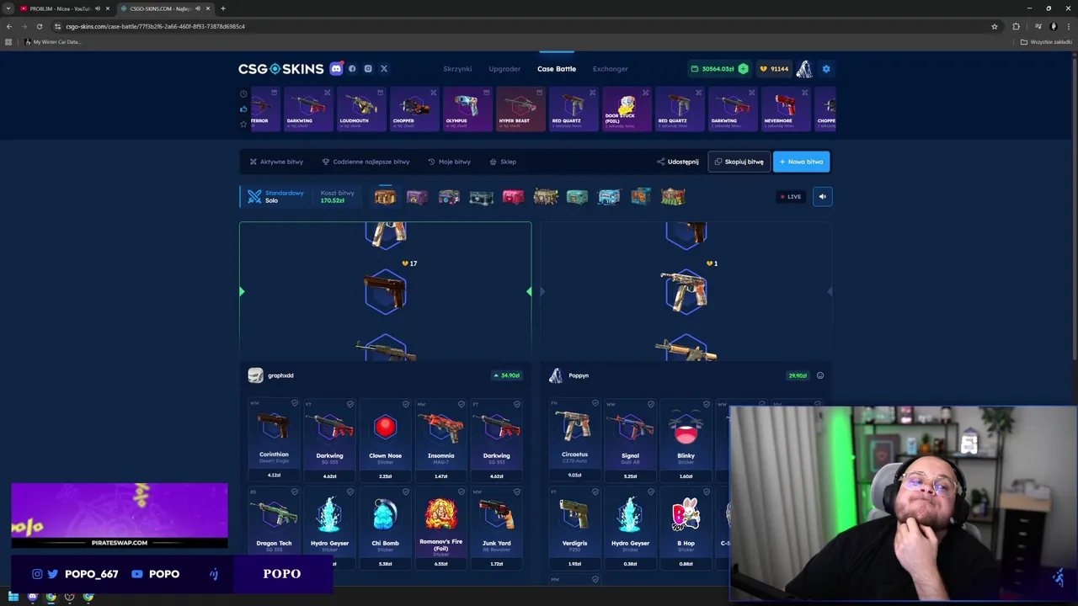Bookmark page with star icon
The width and height of the screenshot is (1078, 606).
click(x=994, y=26)
